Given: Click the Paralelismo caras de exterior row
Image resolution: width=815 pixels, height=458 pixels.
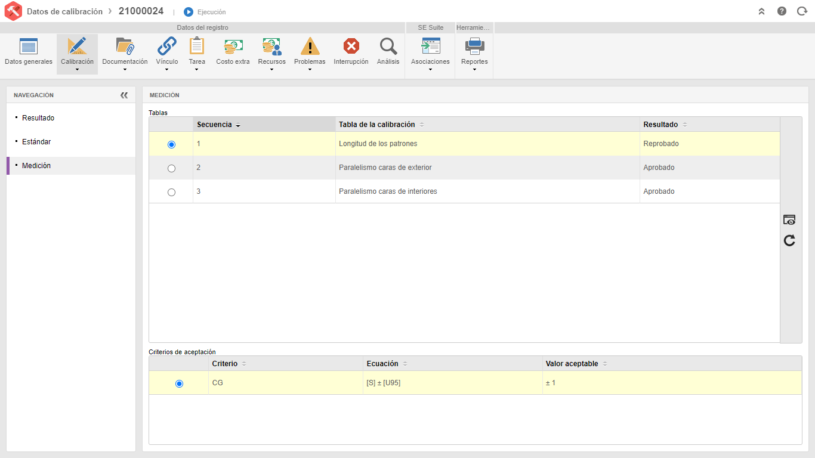Looking at the screenshot, I should pyautogui.click(x=464, y=168).
